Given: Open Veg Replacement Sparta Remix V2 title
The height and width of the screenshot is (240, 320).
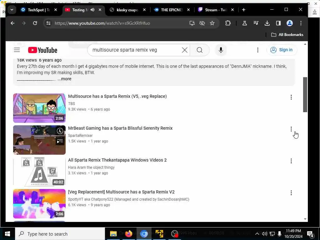Looking at the screenshot, I should pos(121,192).
